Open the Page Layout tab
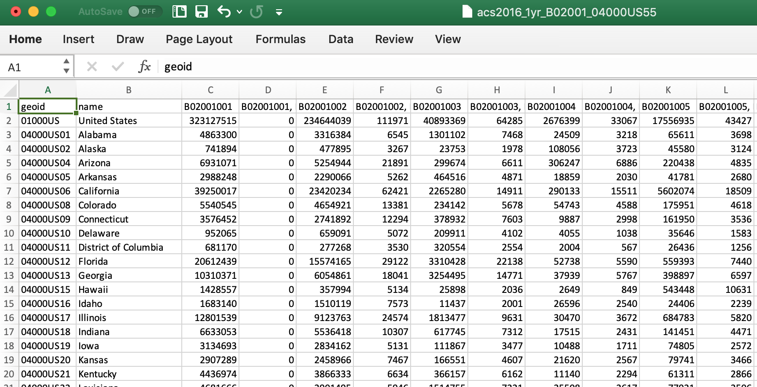The width and height of the screenshot is (757, 387). [199, 39]
